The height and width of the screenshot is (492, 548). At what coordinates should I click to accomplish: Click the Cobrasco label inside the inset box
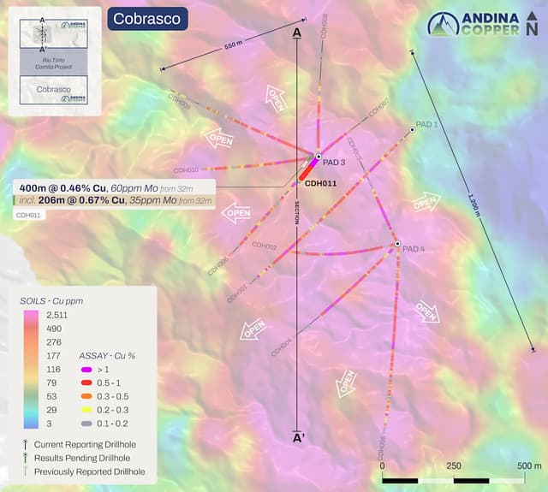click(53, 90)
